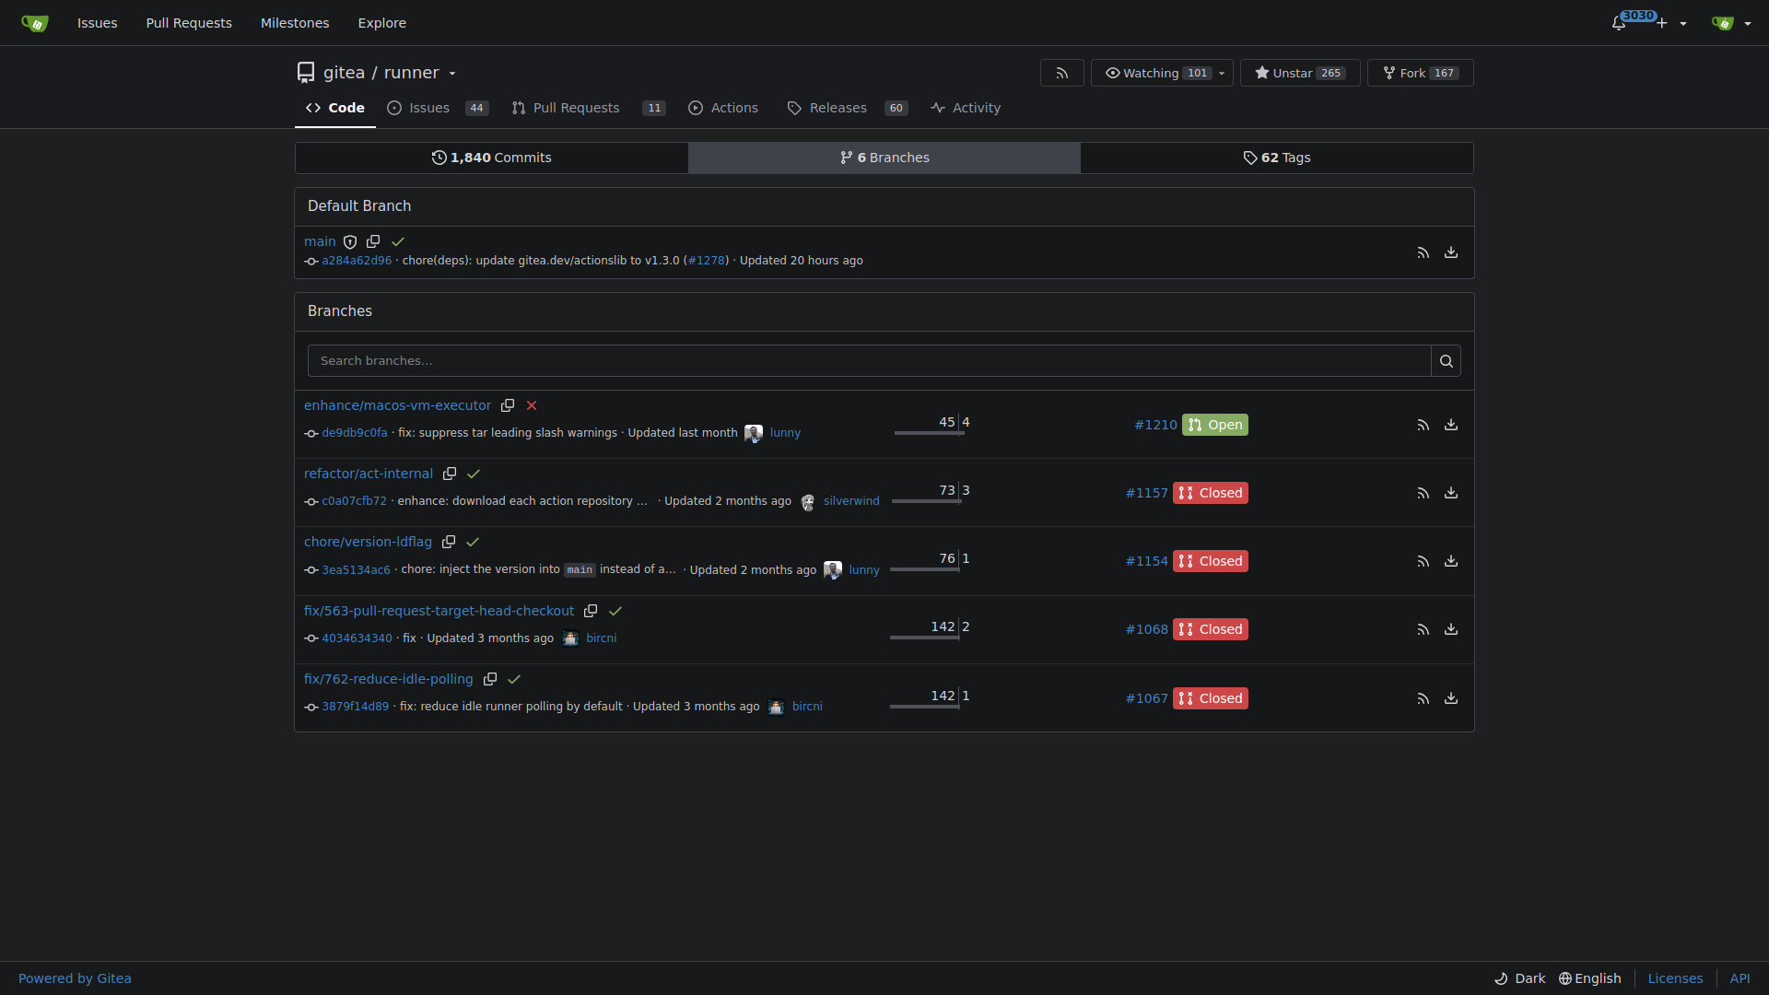1769x995 pixels.
Task: Unstar the gitea/runner repository
Action: point(1300,73)
